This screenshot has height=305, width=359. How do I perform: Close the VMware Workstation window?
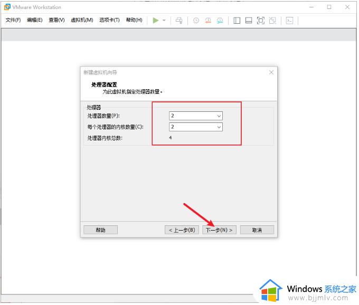click(347, 7)
